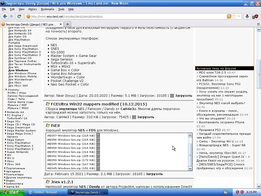
Task: Open forum topic Cemu - Эмулятор Wii U
Action: 216,141
